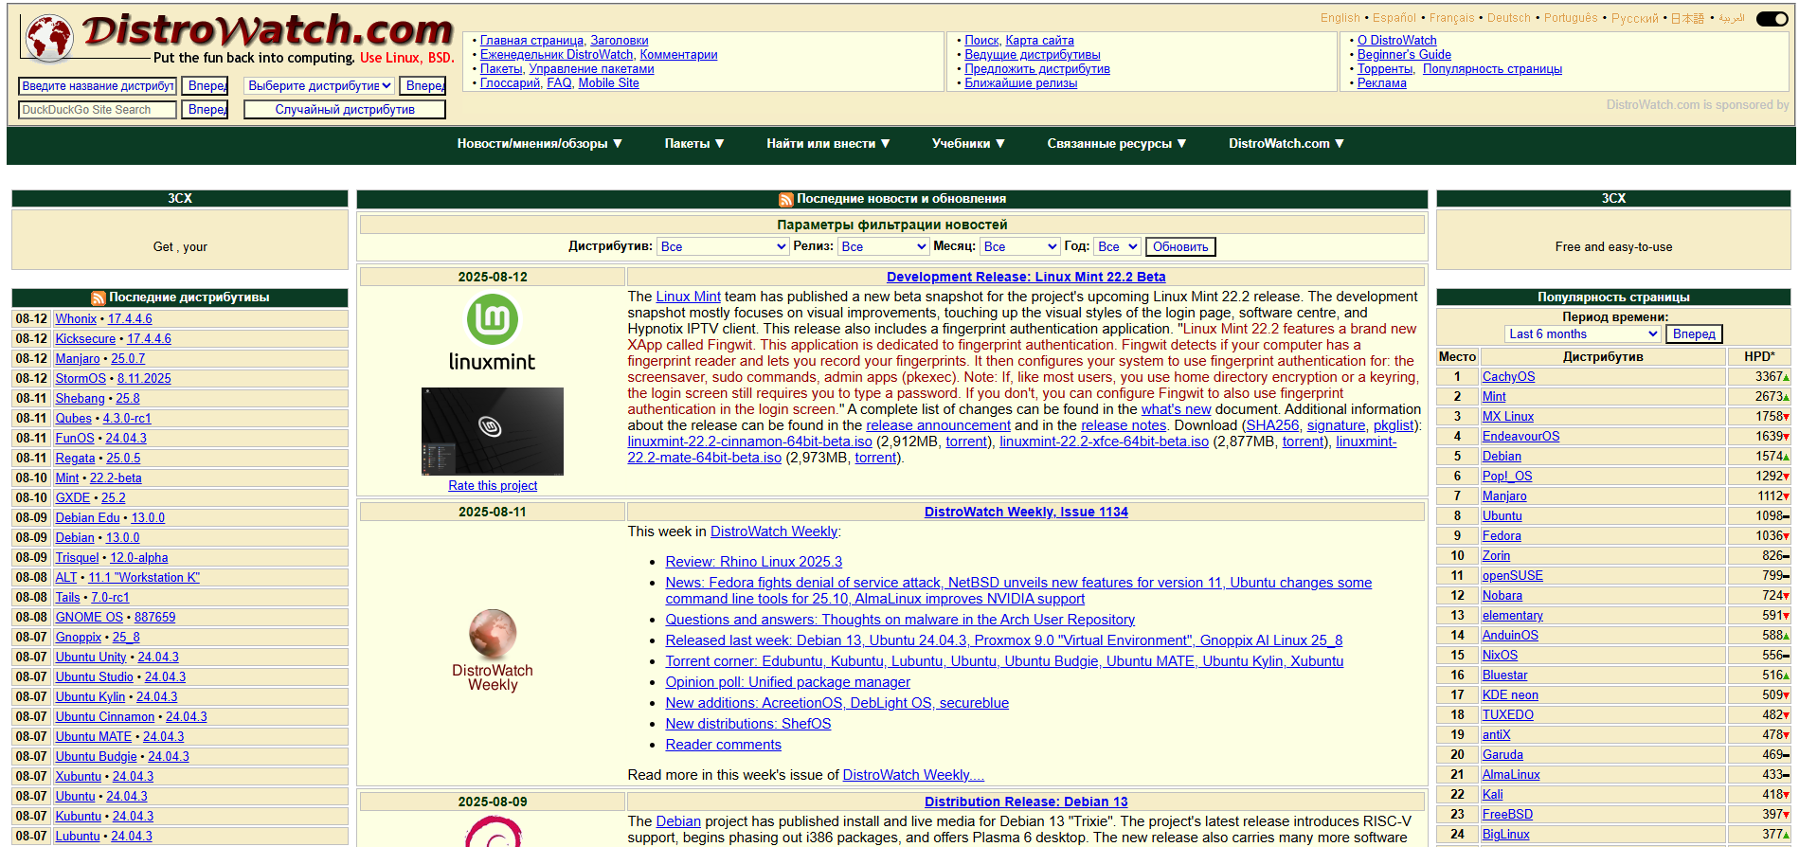Screen dimensions: 1799x847
Task: Open 'Карта сайта' link
Action: click(1039, 41)
